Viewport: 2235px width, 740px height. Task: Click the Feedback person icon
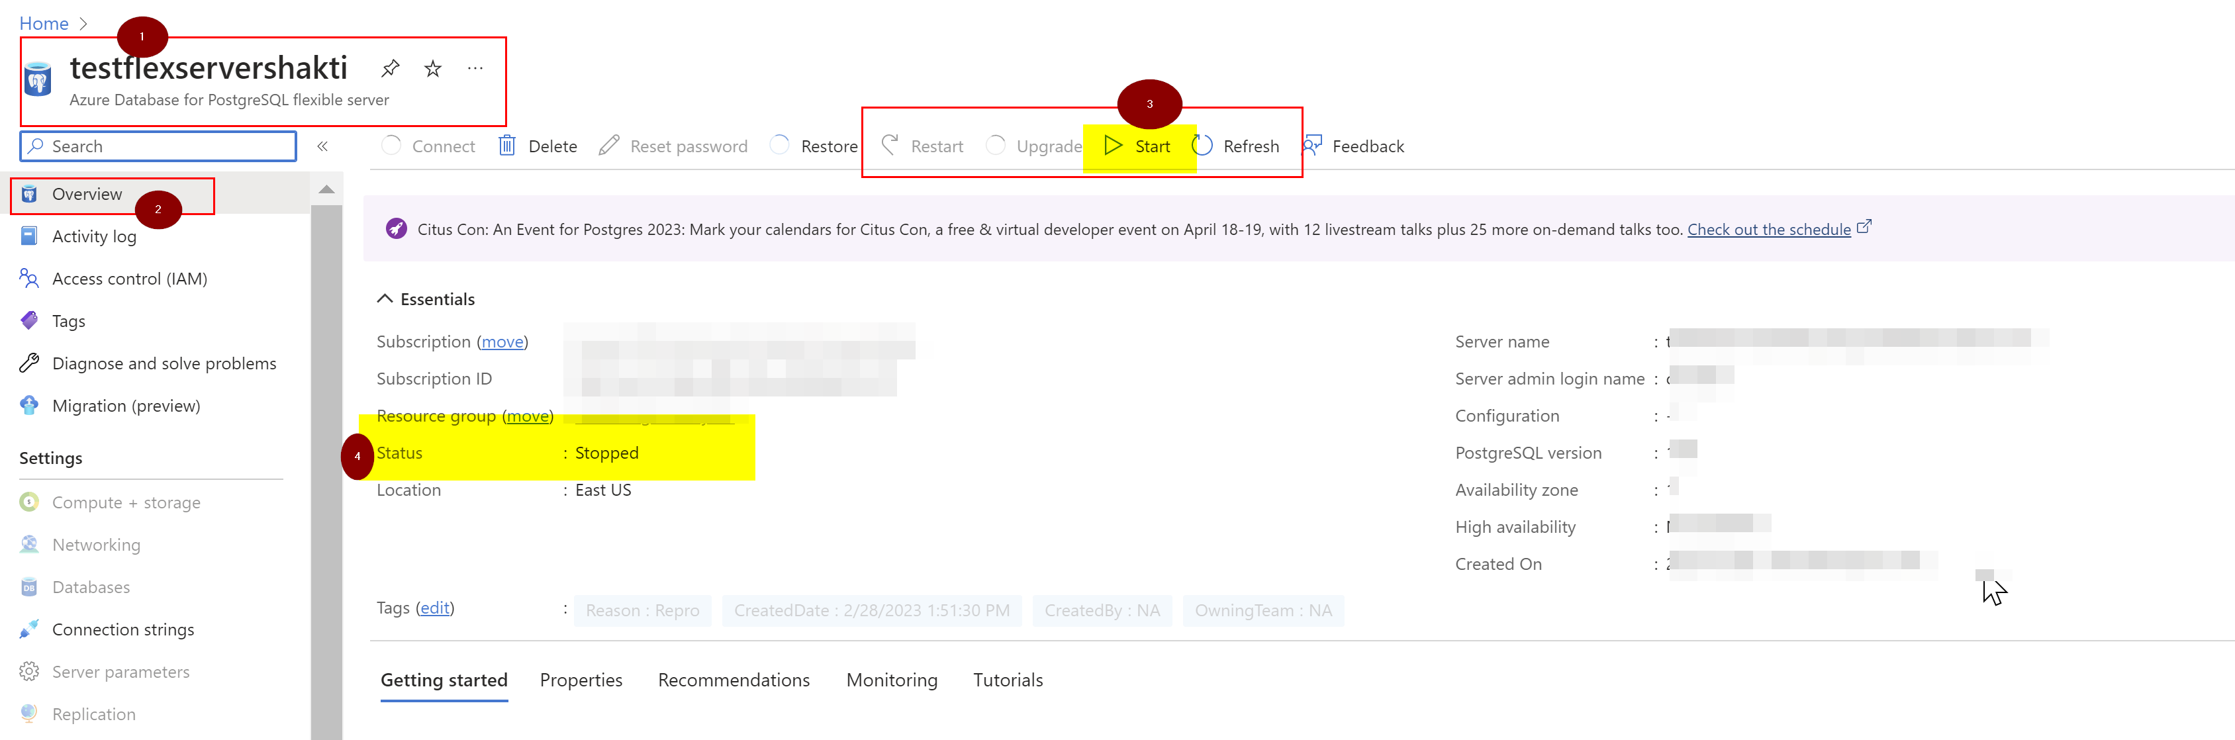tap(1312, 145)
